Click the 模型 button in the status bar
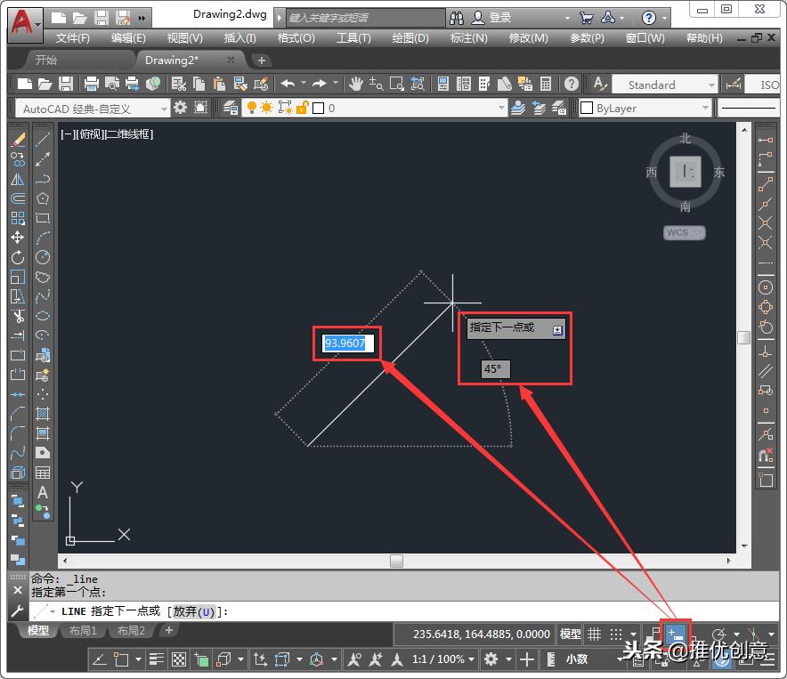The height and width of the screenshot is (679, 787). [x=569, y=632]
